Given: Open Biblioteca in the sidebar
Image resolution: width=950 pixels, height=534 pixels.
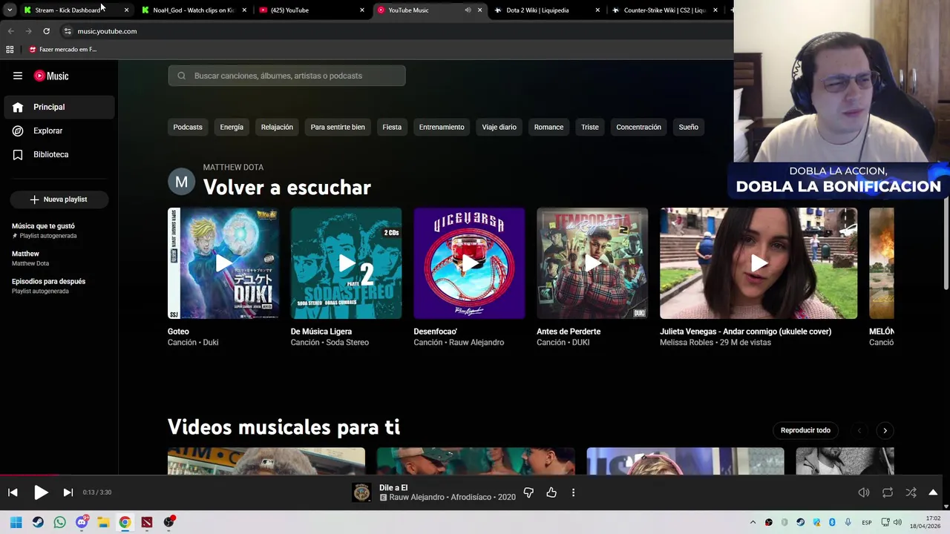Looking at the screenshot, I should pos(59,154).
